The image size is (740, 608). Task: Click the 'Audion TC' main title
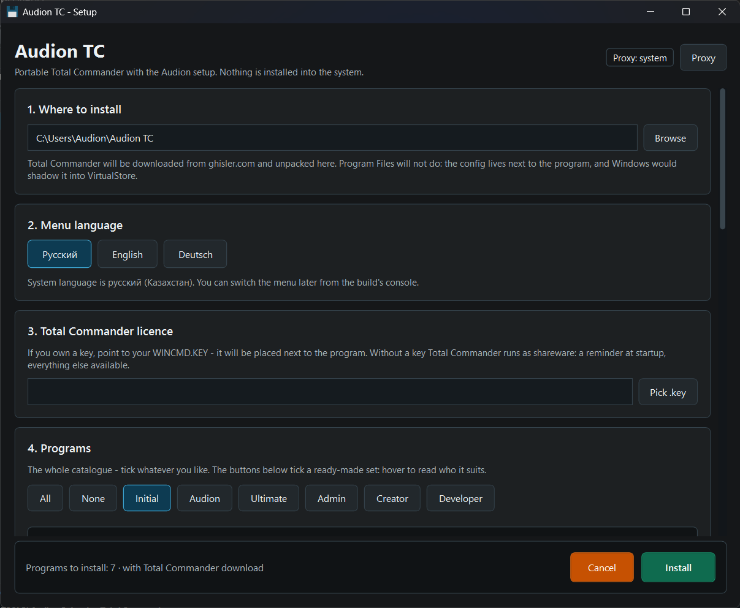click(x=60, y=50)
